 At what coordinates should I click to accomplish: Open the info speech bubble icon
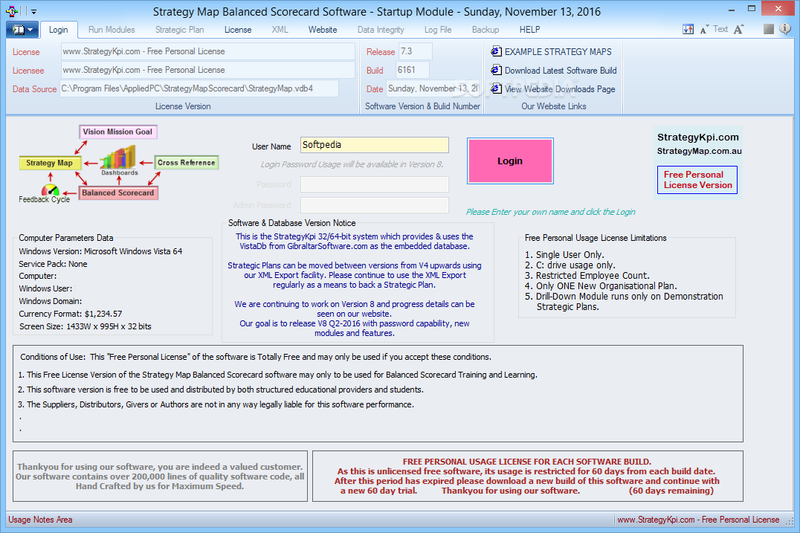[x=785, y=29]
